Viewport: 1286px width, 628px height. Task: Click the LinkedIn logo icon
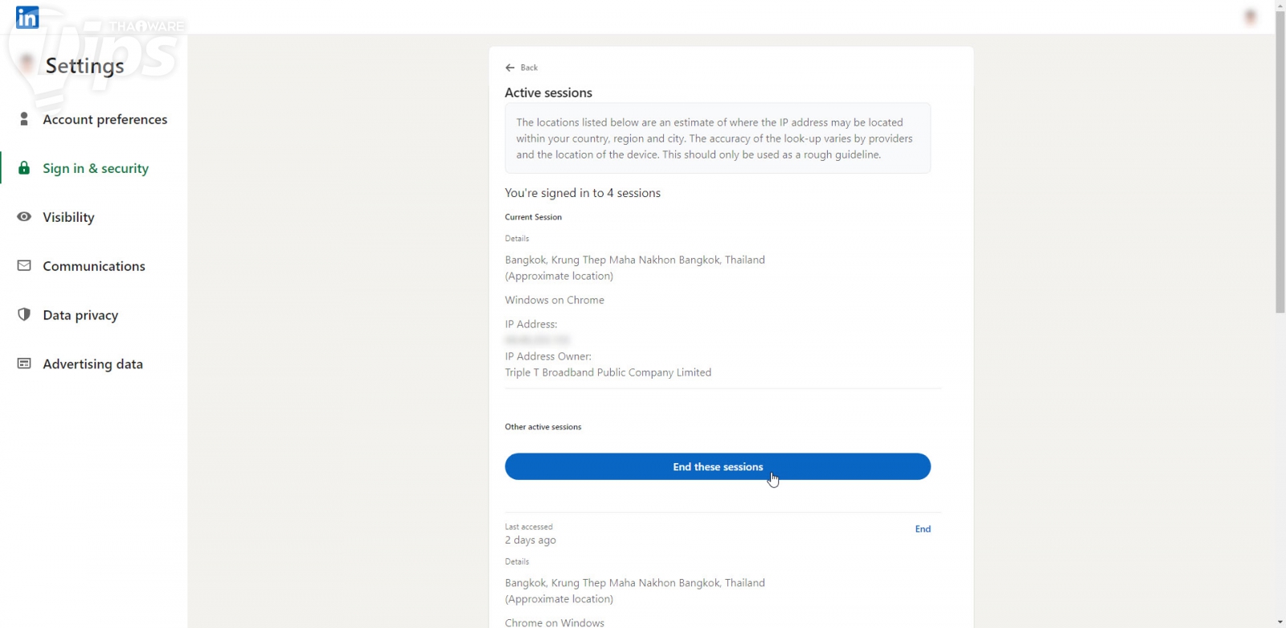pyautogui.click(x=27, y=18)
